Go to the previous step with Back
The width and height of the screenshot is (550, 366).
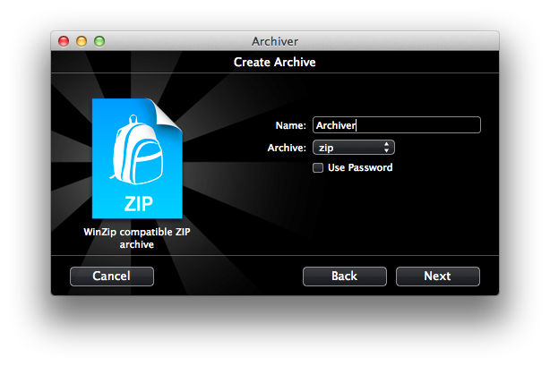[344, 277]
